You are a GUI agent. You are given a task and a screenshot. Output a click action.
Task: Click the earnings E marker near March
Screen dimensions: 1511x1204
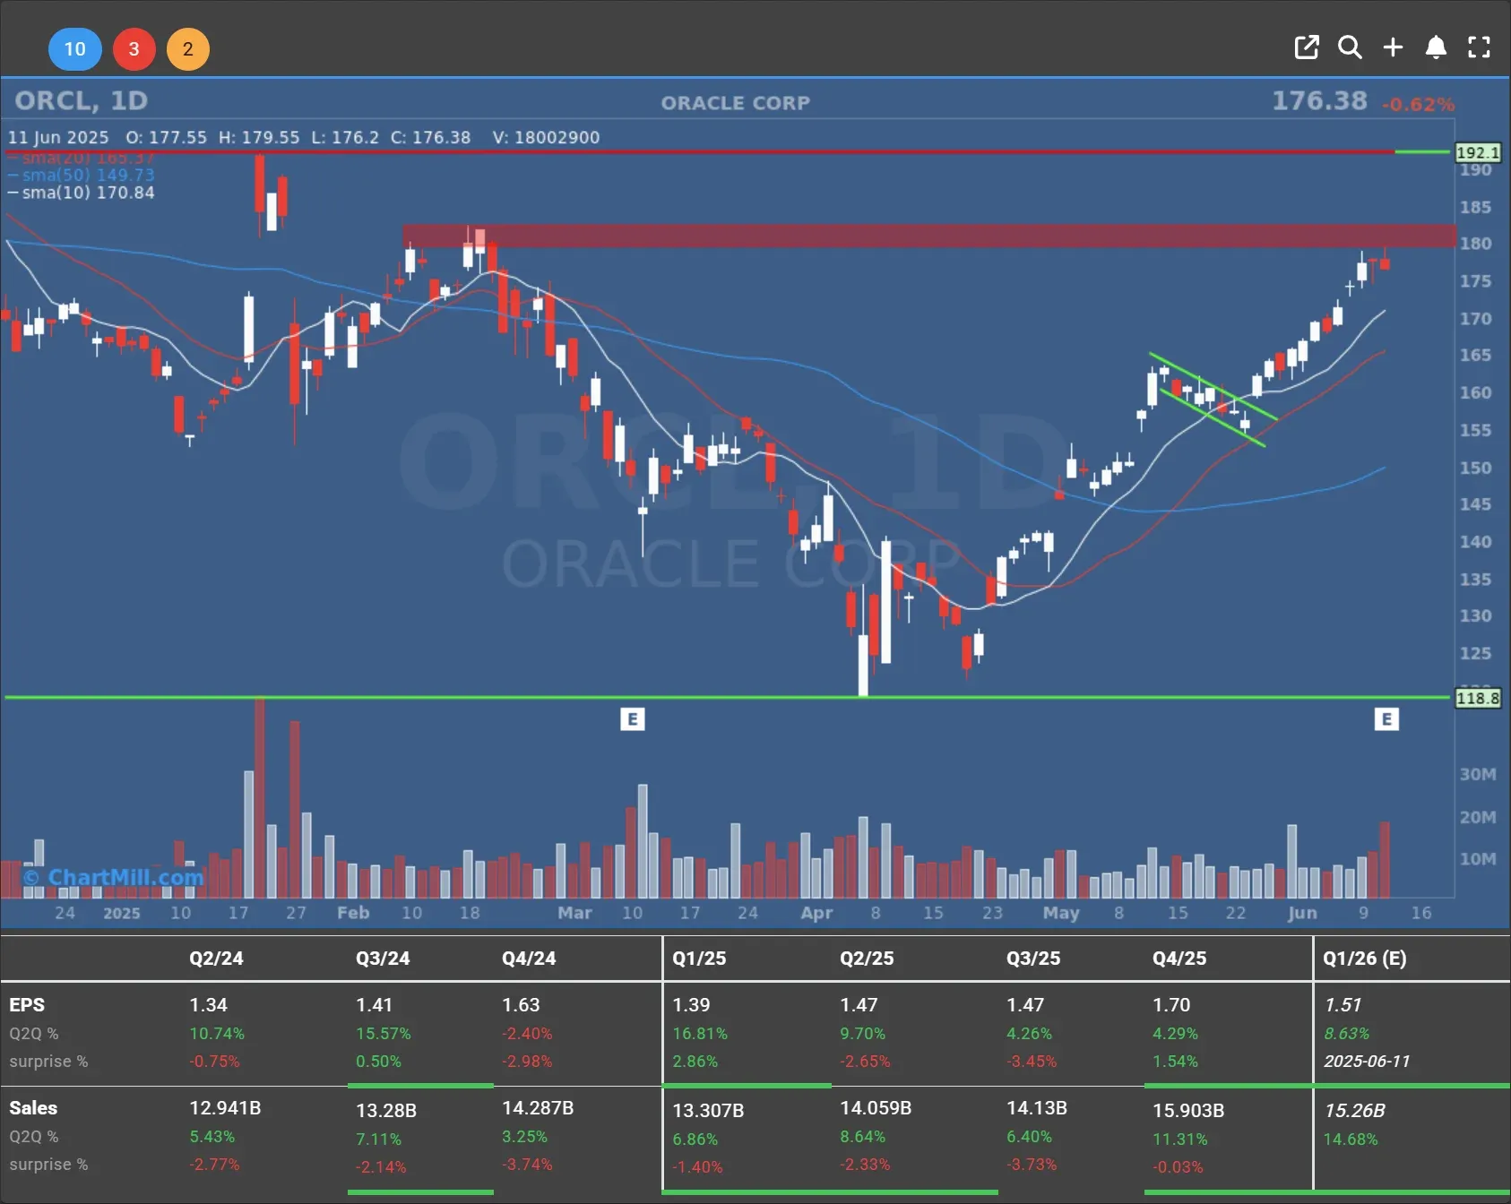633,718
